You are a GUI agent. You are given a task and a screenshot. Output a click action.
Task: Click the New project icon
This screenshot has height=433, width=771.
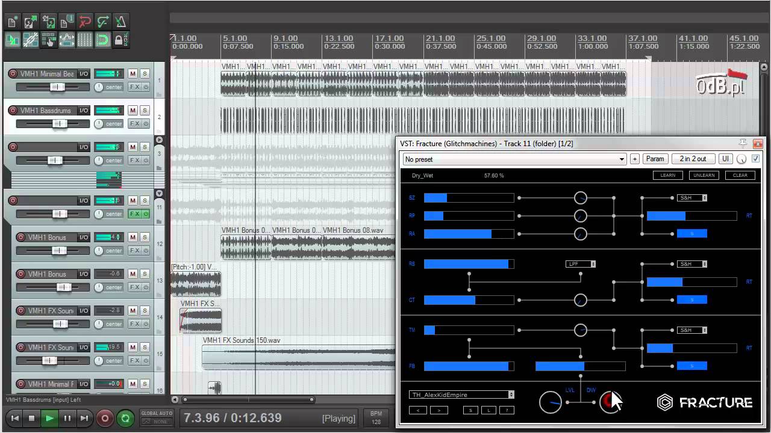point(13,23)
